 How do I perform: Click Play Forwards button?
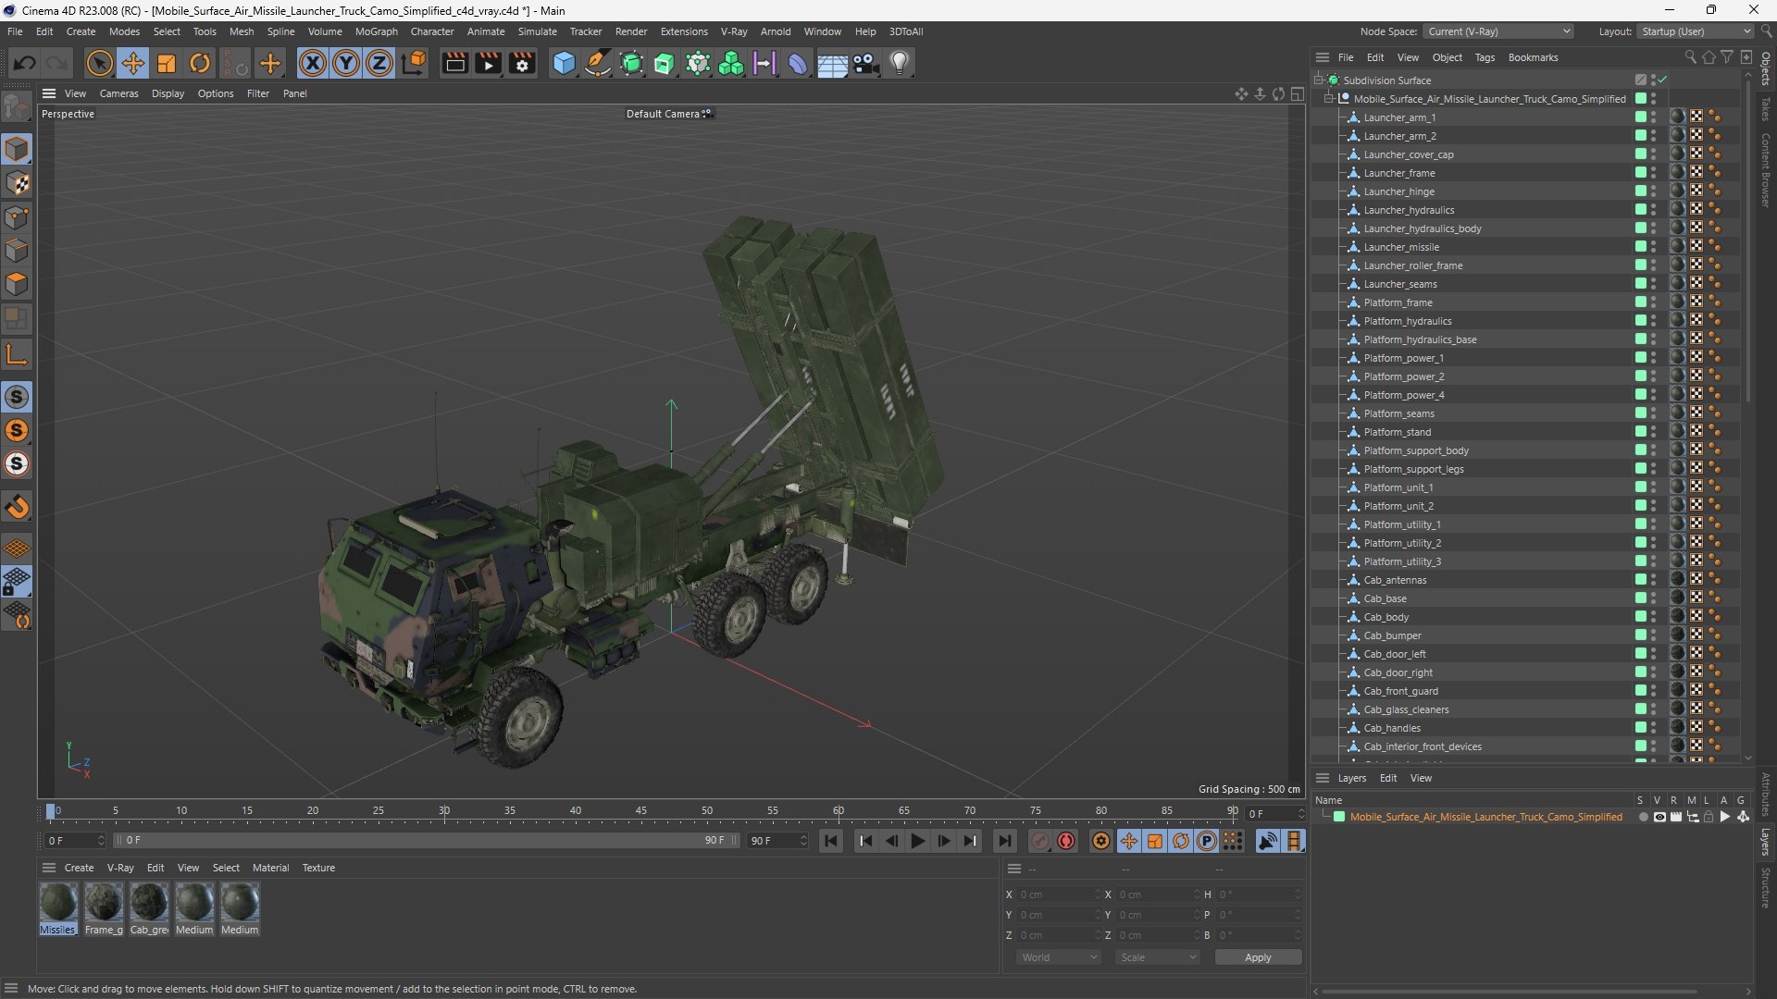pos(917,841)
